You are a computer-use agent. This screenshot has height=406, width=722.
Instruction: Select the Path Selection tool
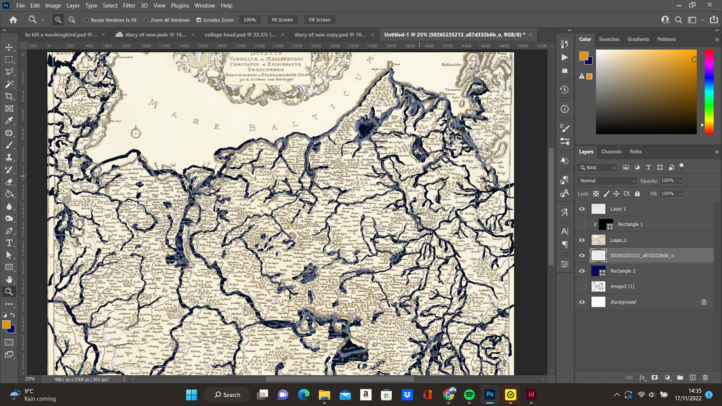pyautogui.click(x=9, y=255)
